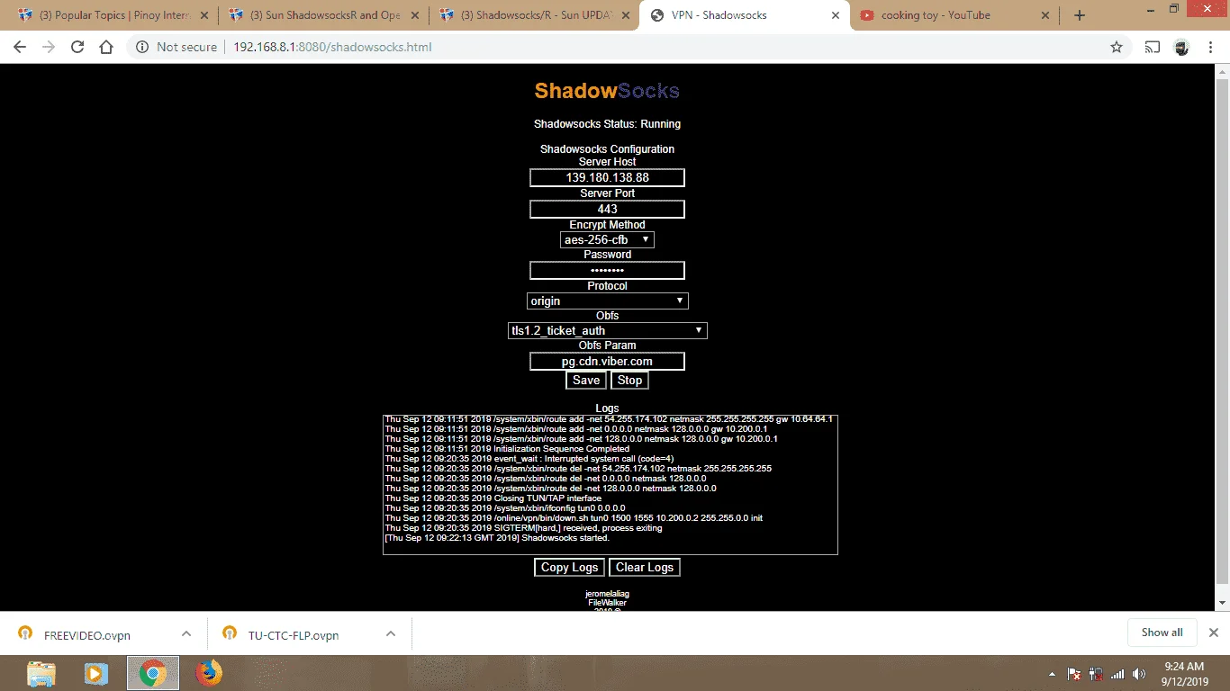
Task: Open the Encrypt Method dropdown
Action: coord(607,240)
